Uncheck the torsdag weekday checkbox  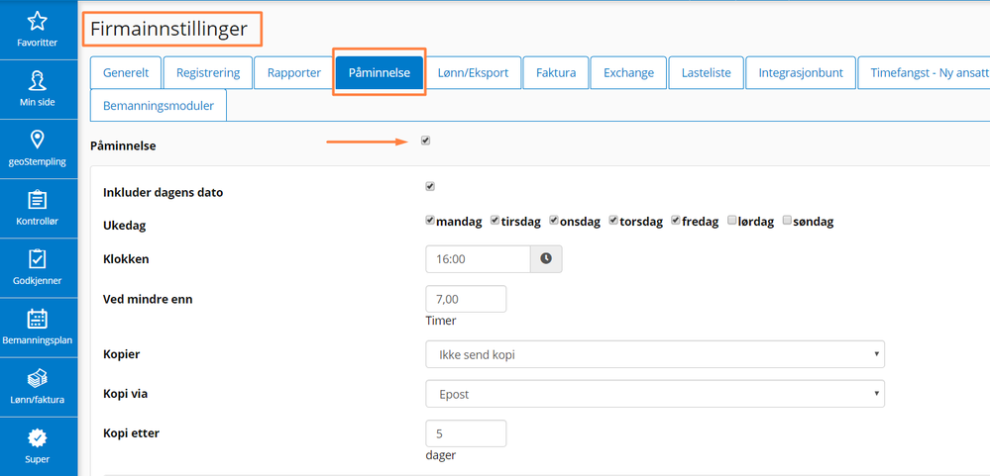click(x=613, y=221)
